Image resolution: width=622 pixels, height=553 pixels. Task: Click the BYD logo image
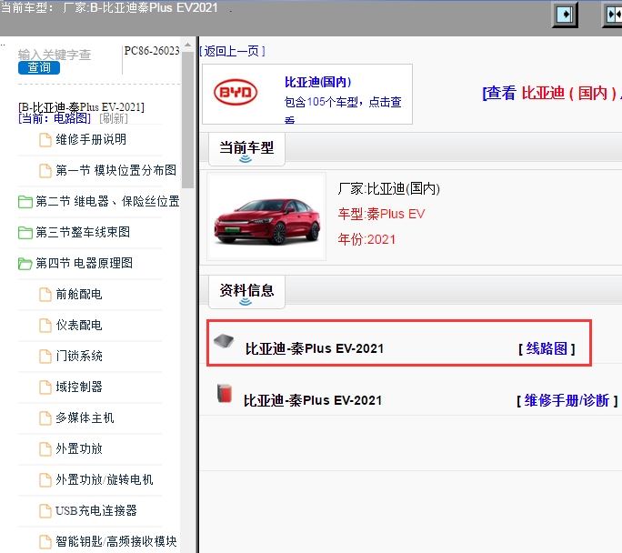(236, 93)
